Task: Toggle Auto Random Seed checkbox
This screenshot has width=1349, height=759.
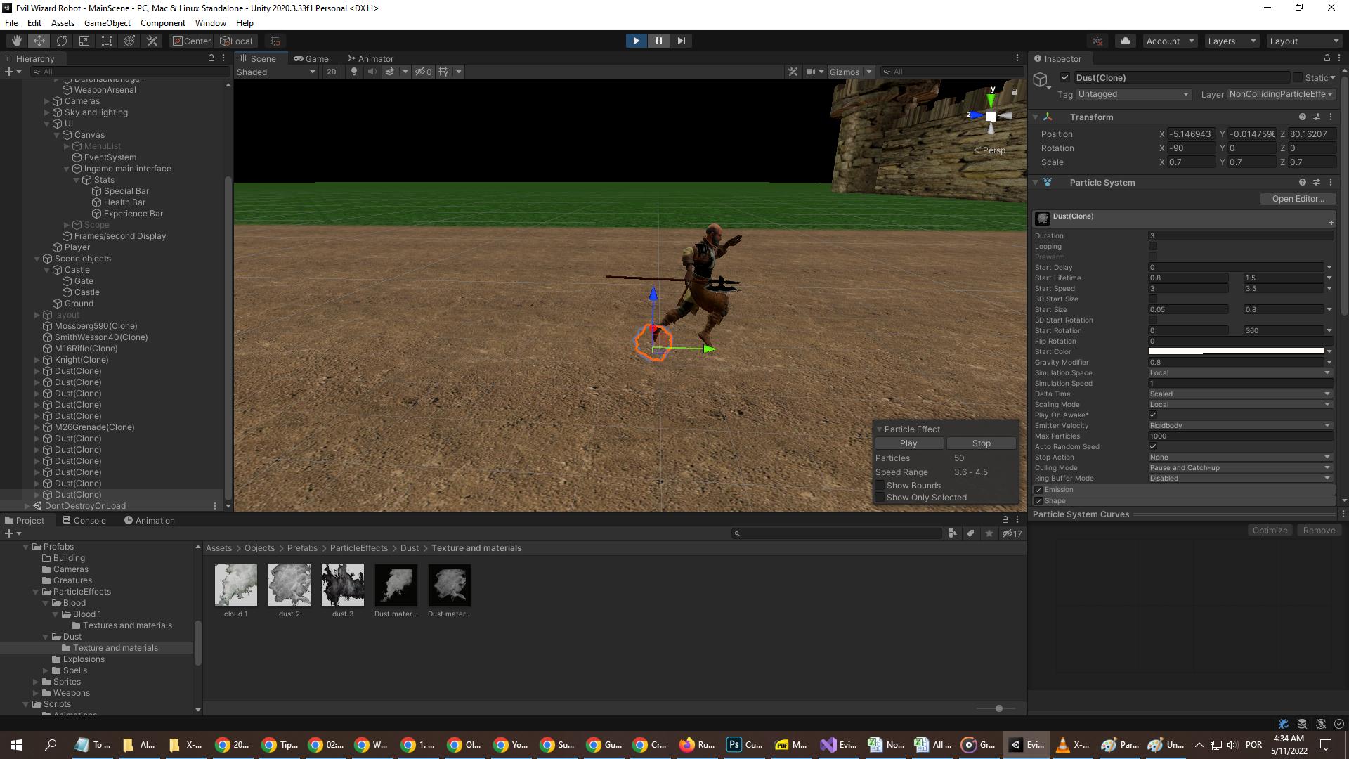Action: point(1153,446)
